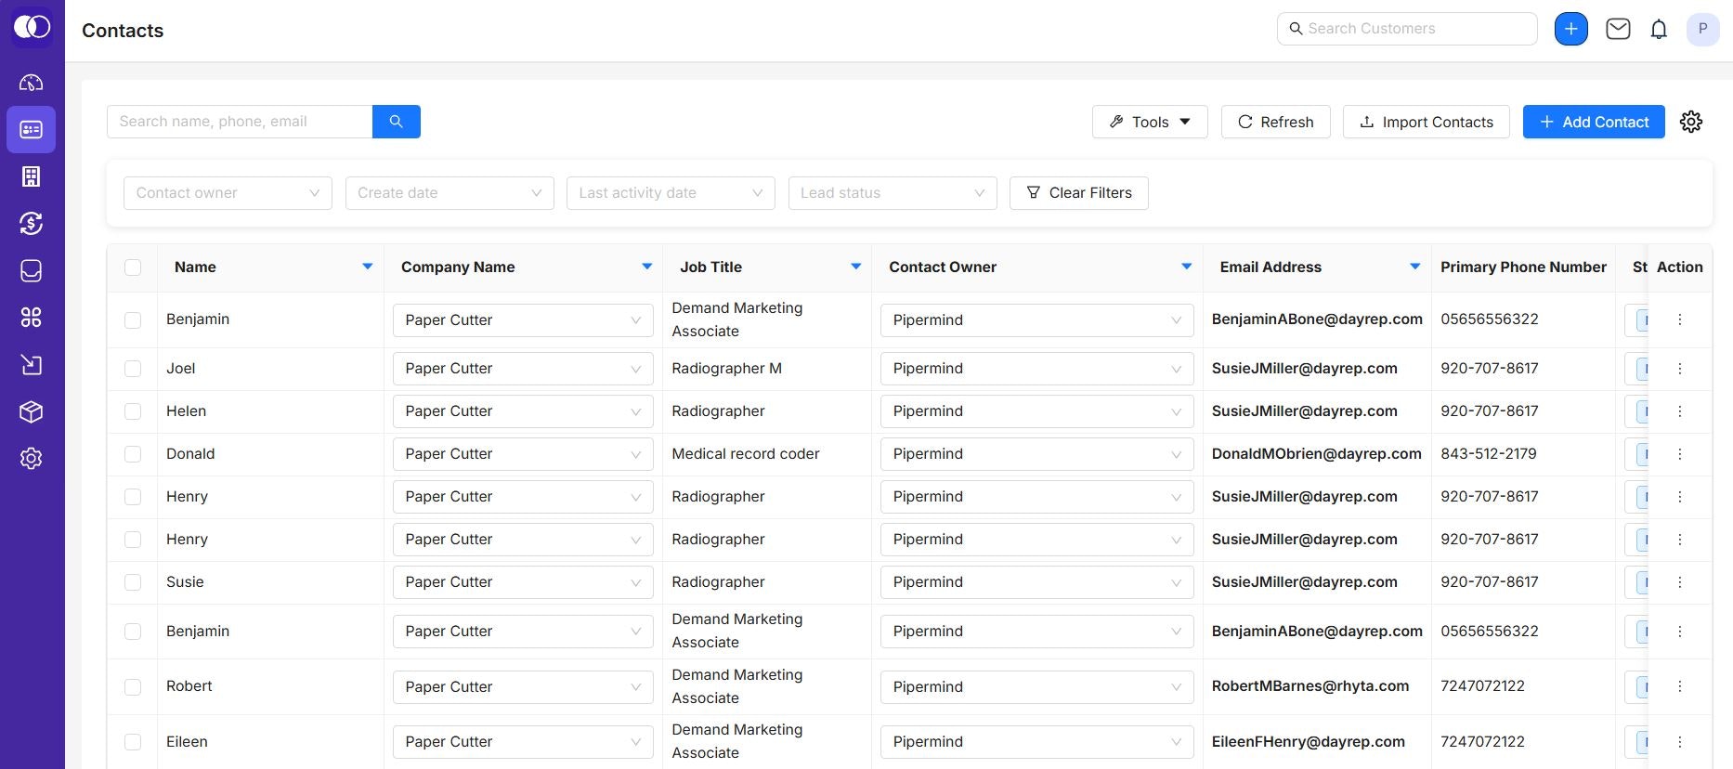Click the Import Contacts button
Image resolution: width=1733 pixels, height=769 pixels.
click(1427, 122)
